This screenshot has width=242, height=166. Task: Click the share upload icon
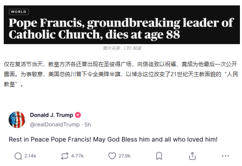coord(192,156)
